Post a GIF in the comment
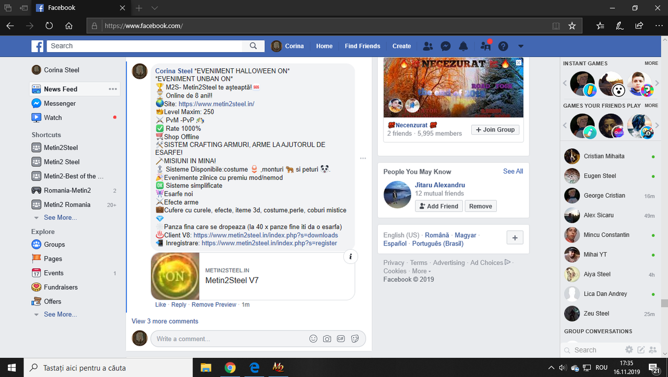 click(341, 339)
